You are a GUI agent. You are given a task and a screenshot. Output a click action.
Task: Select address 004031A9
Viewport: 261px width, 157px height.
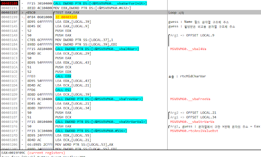coord(9,35)
